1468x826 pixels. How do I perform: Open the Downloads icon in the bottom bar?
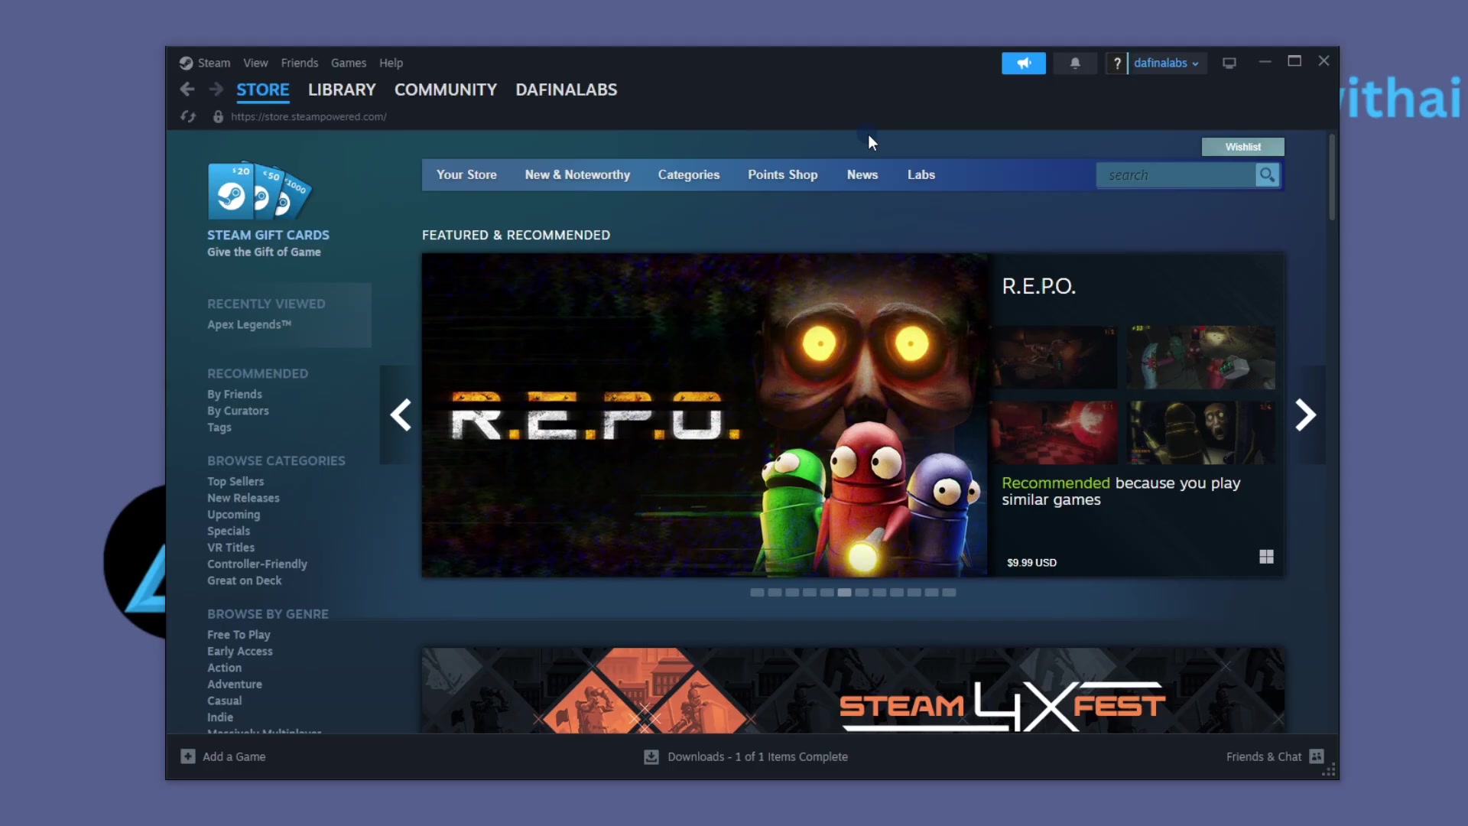point(651,756)
